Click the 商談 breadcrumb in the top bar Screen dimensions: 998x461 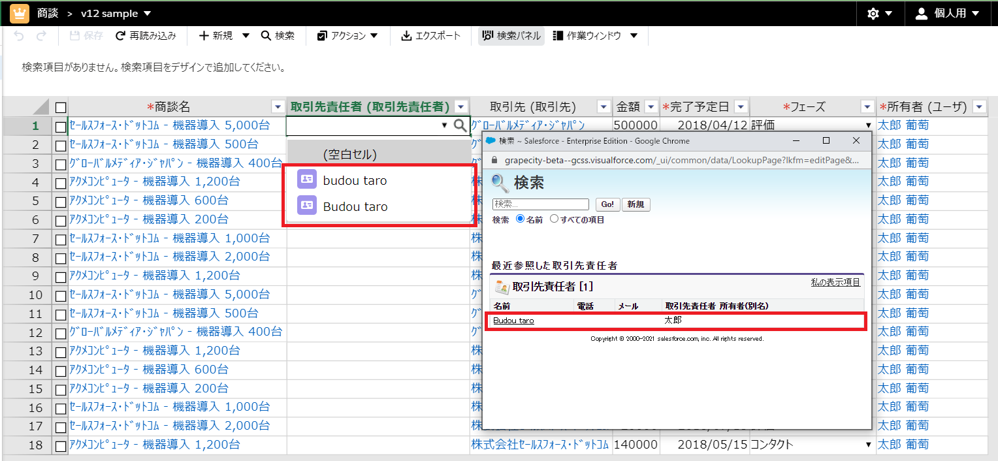(48, 14)
